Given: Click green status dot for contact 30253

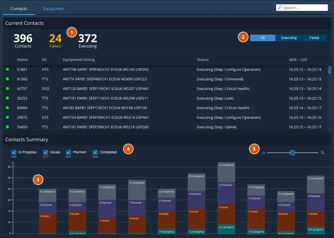Looking at the screenshot, I should [7, 98].
